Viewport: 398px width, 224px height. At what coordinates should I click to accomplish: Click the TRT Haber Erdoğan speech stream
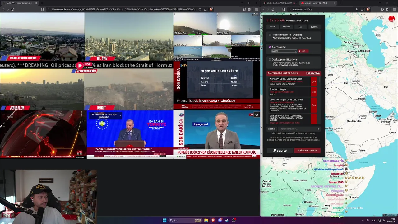pyautogui.click(x=130, y=134)
